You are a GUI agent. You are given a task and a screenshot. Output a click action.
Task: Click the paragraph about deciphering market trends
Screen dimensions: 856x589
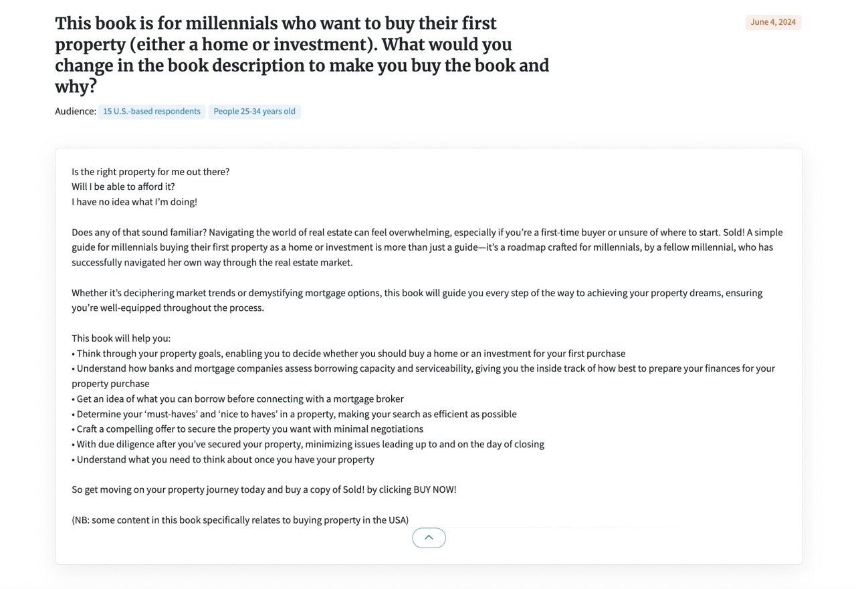click(x=417, y=300)
